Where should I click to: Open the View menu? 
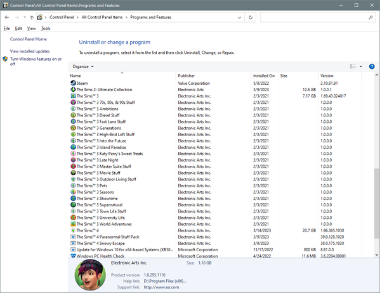32,28
